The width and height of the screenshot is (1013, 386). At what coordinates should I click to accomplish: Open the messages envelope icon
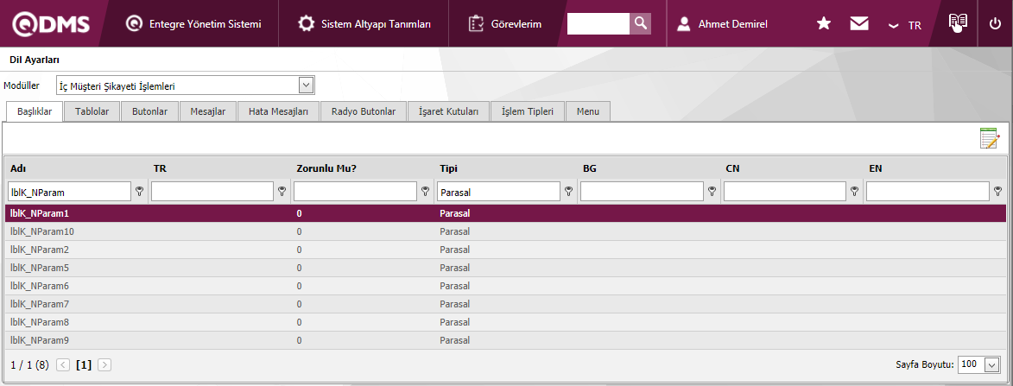coord(858,24)
